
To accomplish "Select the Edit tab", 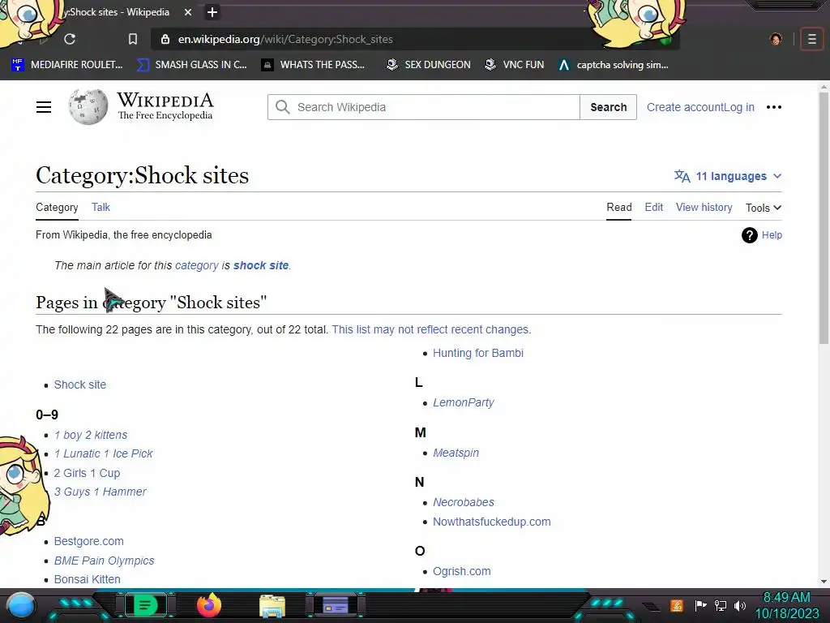I will click(x=654, y=207).
